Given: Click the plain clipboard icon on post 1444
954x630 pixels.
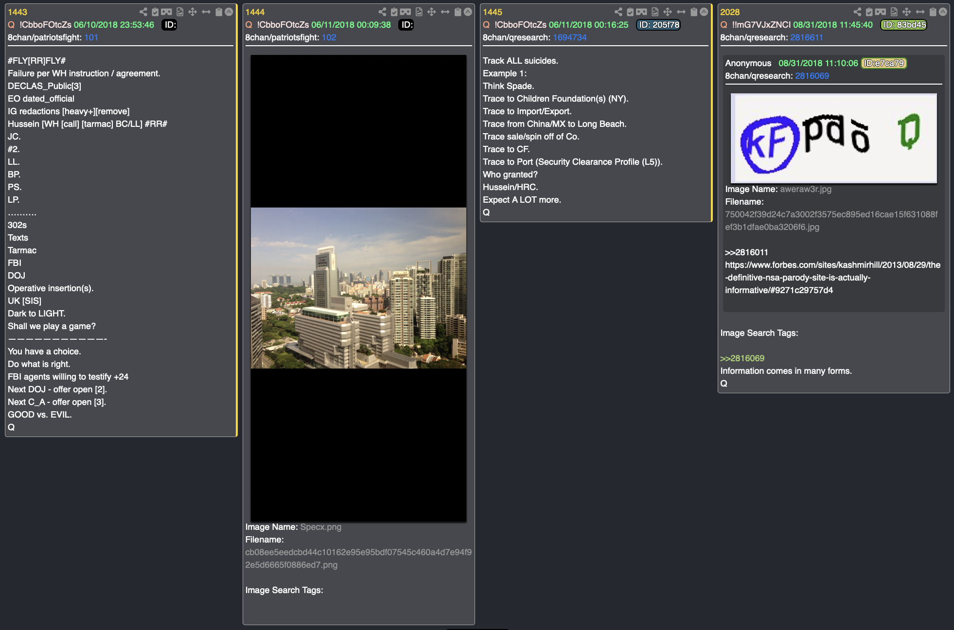Looking at the screenshot, I should (458, 12).
